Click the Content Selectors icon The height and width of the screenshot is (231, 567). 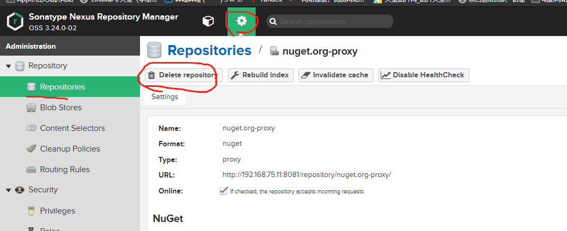31,128
